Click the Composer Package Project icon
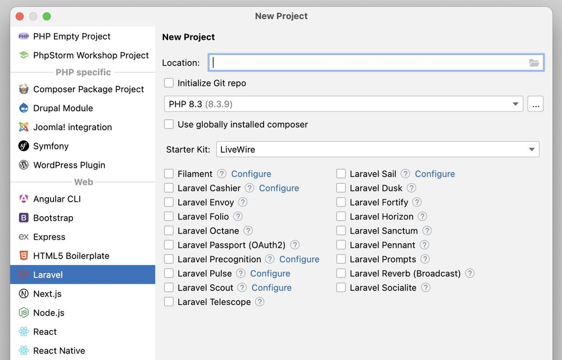The width and height of the screenshot is (562, 360). coord(24,89)
